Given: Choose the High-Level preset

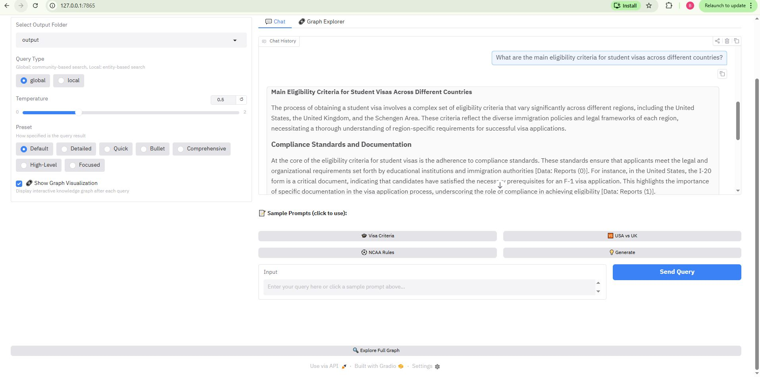Looking at the screenshot, I should pos(38,165).
